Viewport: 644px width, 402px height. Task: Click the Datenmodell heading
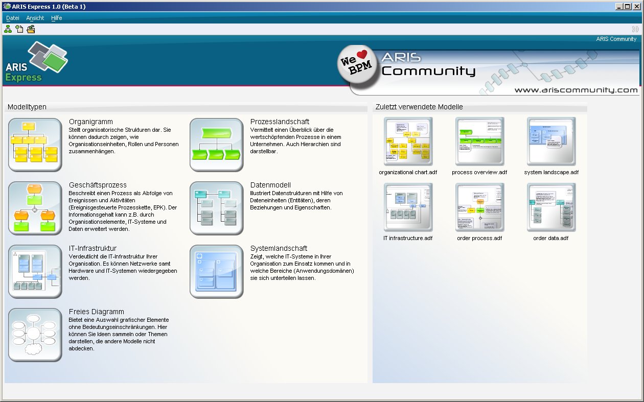[x=271, y=185]
